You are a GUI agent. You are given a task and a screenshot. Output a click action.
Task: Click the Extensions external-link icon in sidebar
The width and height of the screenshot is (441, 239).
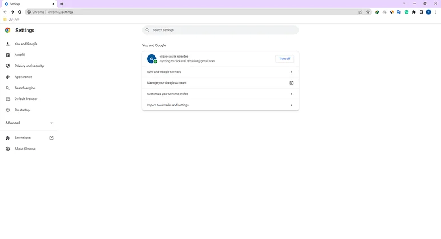click(51, 138)
